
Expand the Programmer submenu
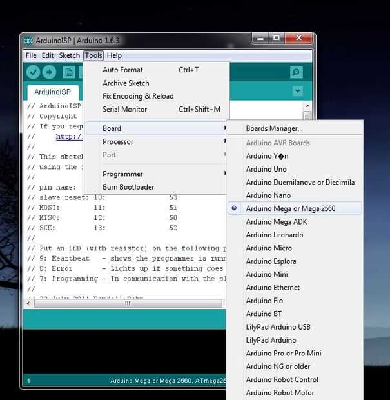pos(155,174)
